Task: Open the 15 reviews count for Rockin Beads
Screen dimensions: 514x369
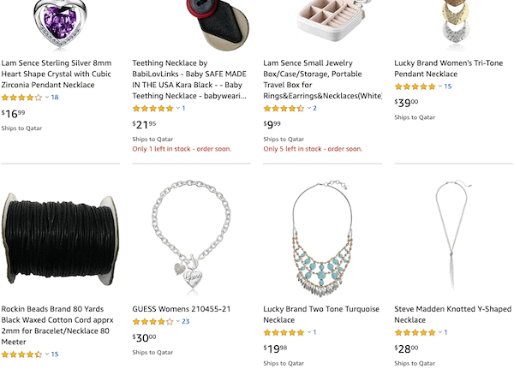Action: [x=55, y=354]
